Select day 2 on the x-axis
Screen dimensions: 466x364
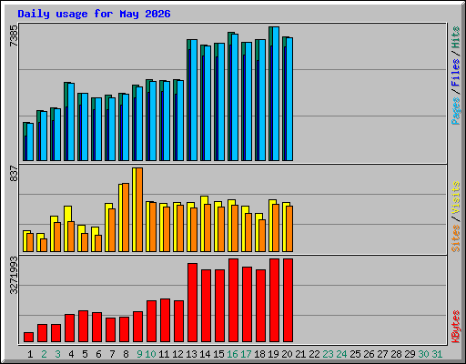[44, 354]
